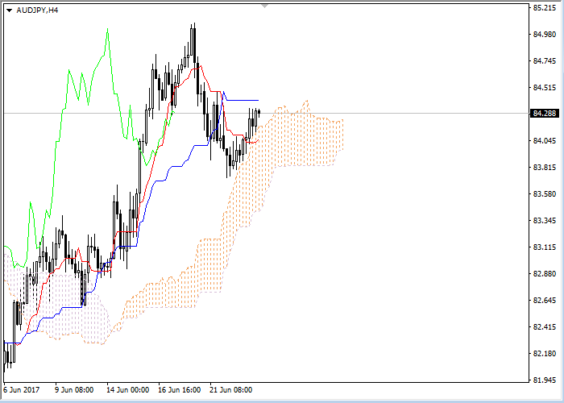The width and height of the screenshot is (564, 403).
Task: Click the 83.345 price scale value
Action: pyautogui.click(x=544, y=221)
